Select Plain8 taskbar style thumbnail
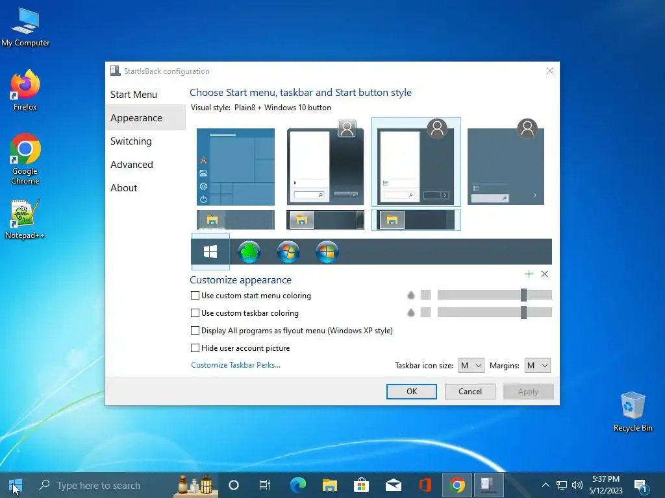The width and height of the screenshot is (665, 498). [416, 220]
